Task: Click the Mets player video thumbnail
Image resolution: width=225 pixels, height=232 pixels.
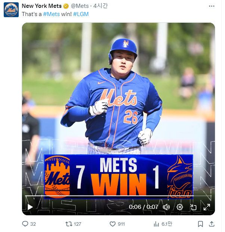Action: point(118,93)
